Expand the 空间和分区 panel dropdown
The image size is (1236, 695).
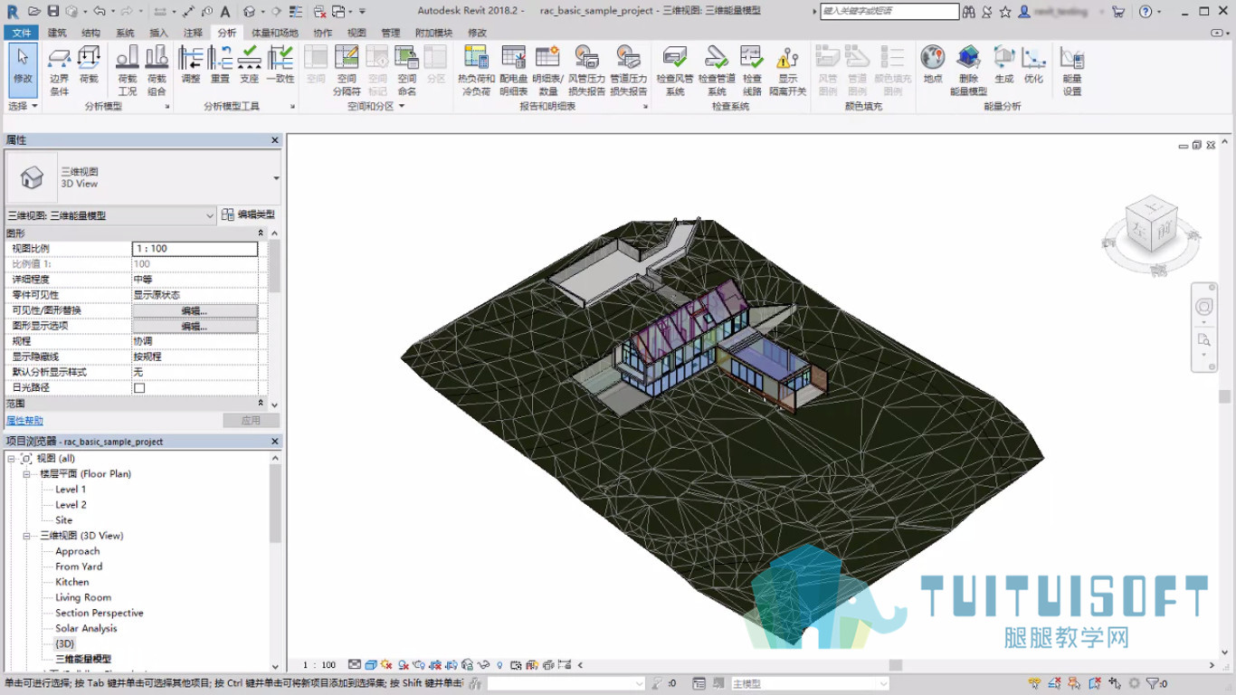[376, 106]
